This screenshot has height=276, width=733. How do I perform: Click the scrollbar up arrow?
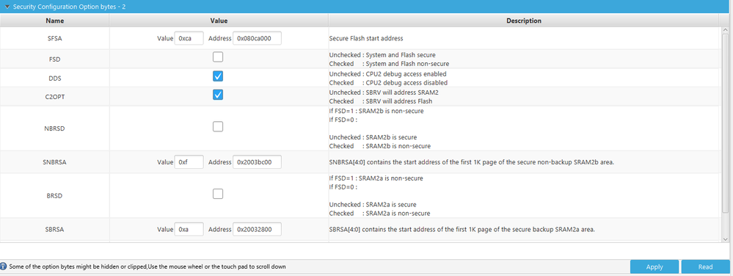pyautogui.click(x=726, y=30)
